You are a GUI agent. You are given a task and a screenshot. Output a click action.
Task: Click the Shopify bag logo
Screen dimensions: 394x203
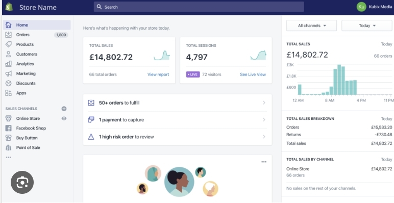click(x=9, y=7)
